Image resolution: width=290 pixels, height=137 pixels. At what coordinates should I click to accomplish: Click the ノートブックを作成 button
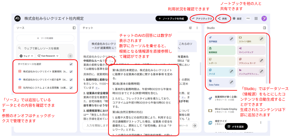172,19
